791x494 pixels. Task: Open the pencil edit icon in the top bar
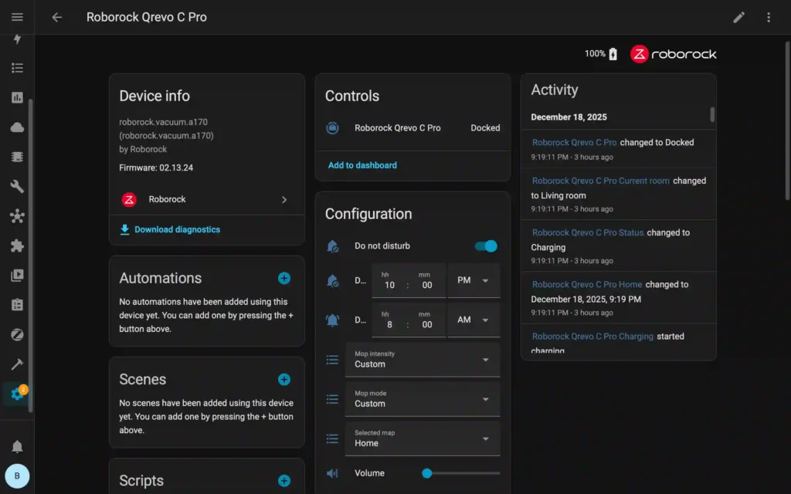tap(738, 17)
